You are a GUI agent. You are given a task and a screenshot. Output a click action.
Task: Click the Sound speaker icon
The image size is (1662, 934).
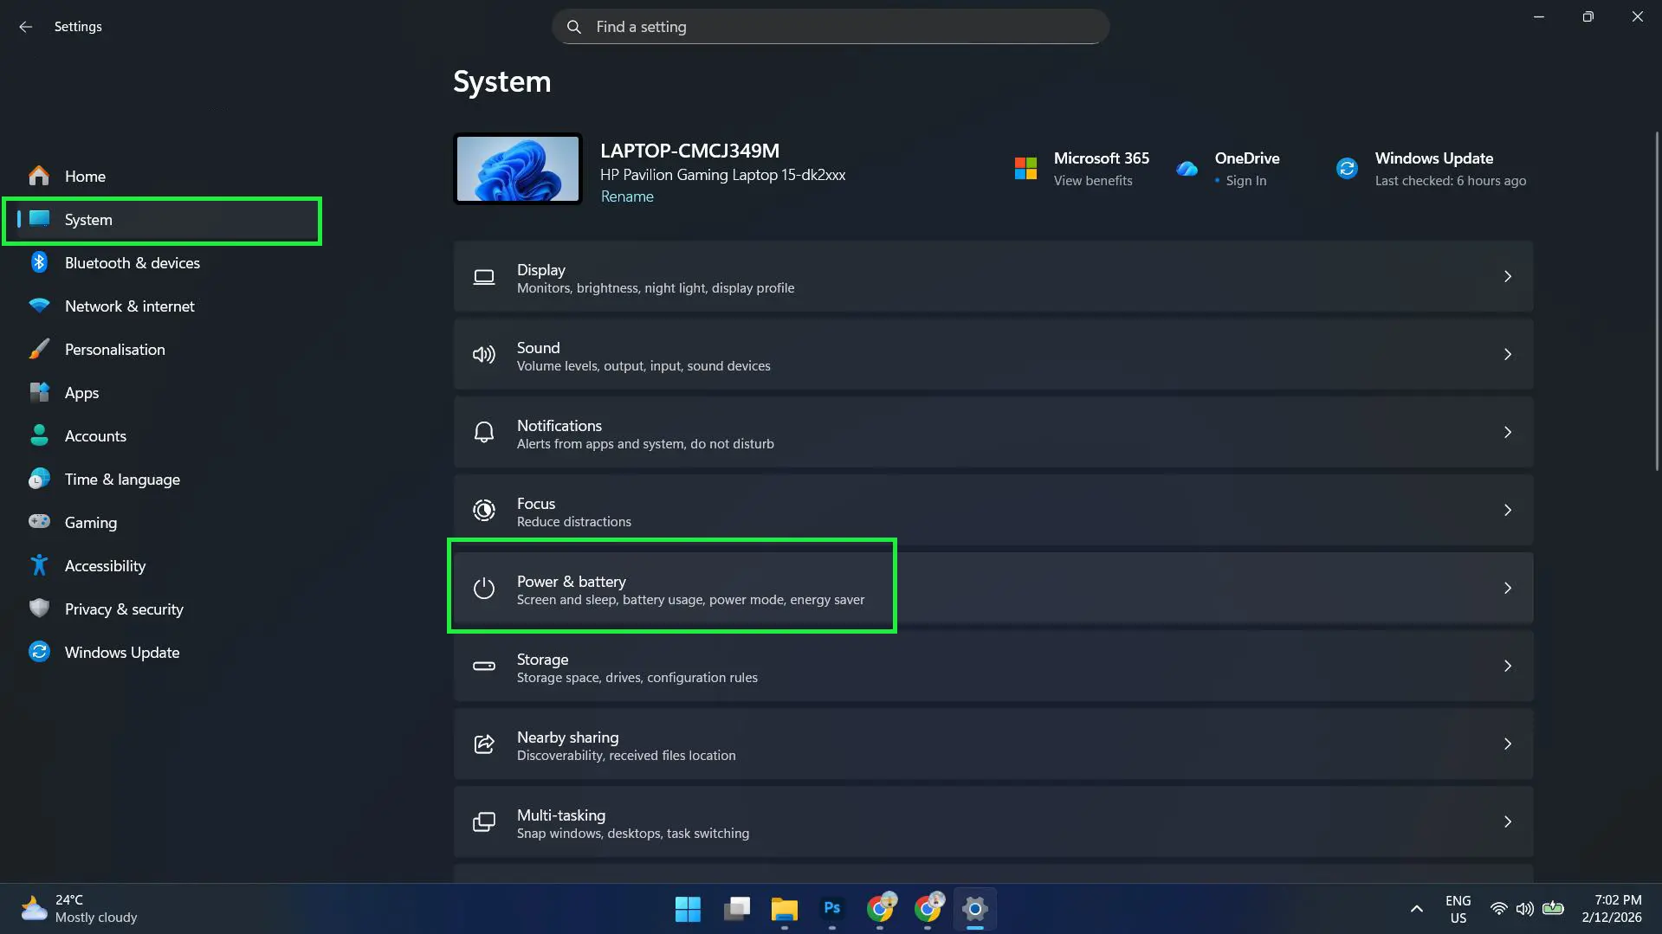coord(483,354)
